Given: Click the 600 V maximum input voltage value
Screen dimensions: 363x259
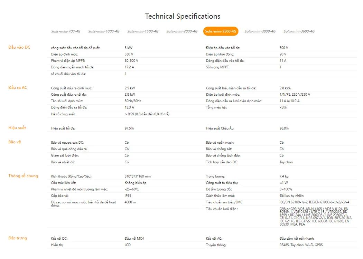Looking at the screenshot, I should pyautogui.click(x=284, y=48).
